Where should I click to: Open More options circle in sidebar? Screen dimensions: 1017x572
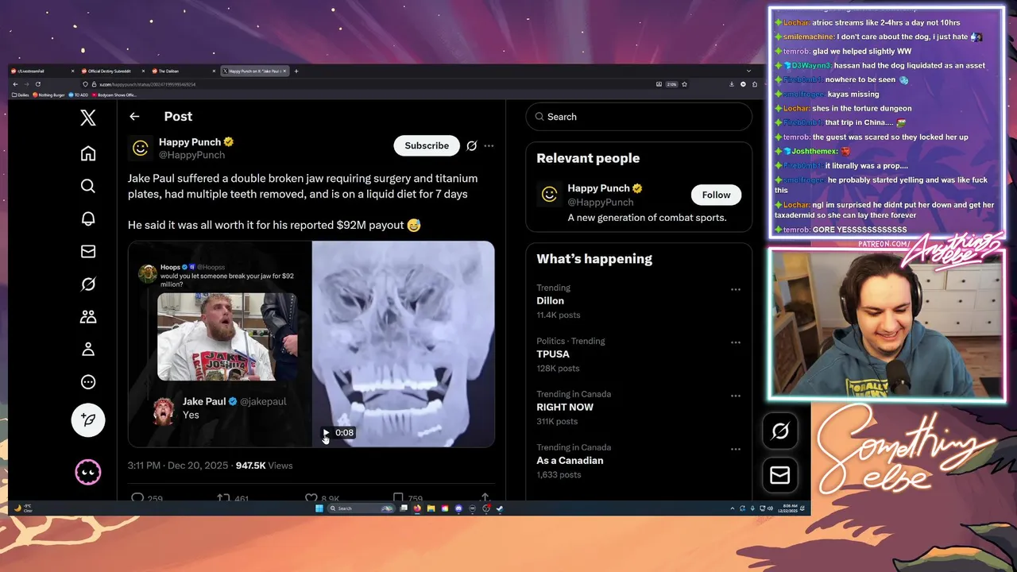pyautogui.click(x=88, y=382)
